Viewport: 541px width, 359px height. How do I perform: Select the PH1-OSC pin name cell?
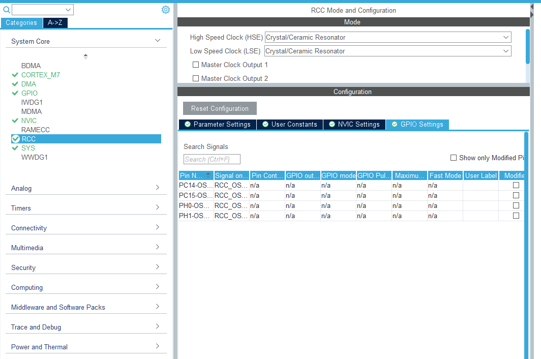[196, 216]
